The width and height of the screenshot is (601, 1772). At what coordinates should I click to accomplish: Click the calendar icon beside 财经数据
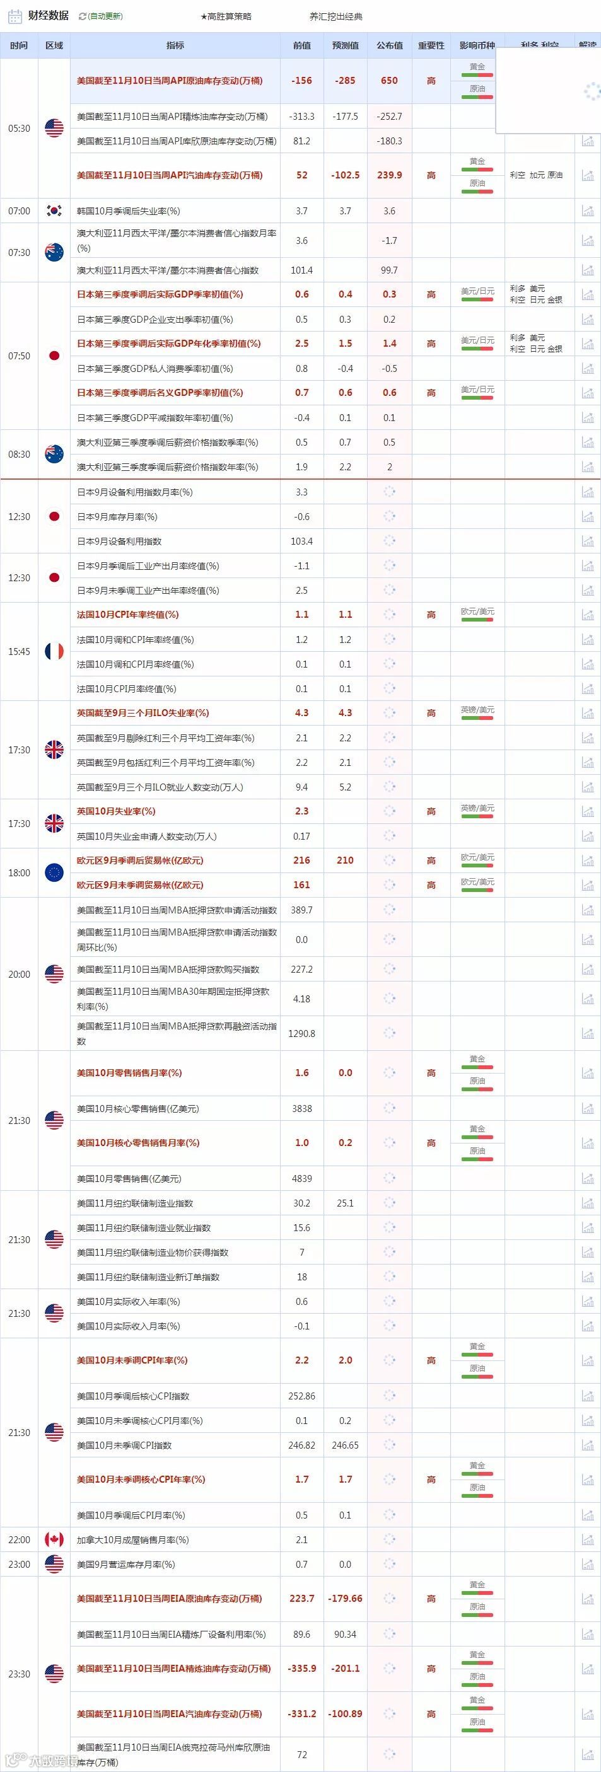coord(14,16)
